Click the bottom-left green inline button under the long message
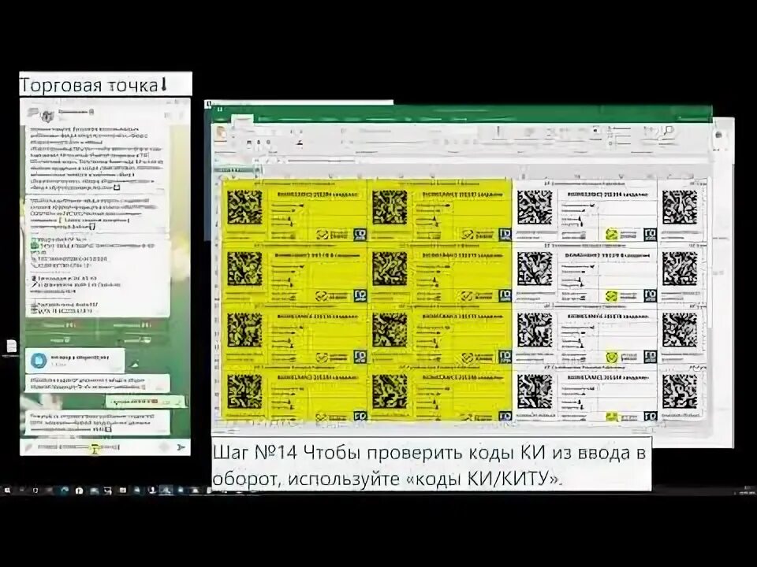 61,339
